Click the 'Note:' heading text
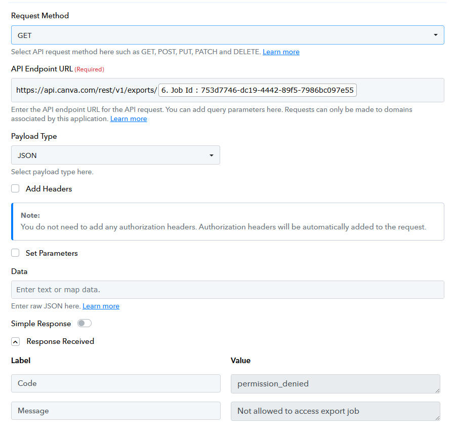457x432 pixels. tap(30, 215)
